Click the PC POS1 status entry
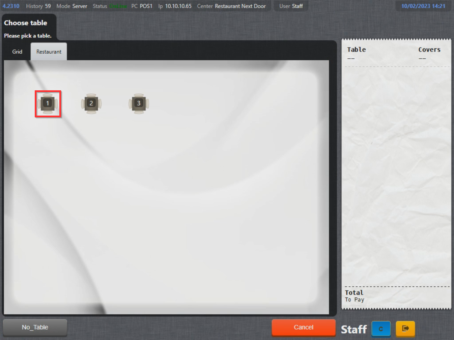 (142, 6)
